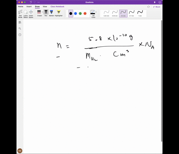
Task: Set pen thickness to 0.7 mm
Action: (x=132, y=13)
